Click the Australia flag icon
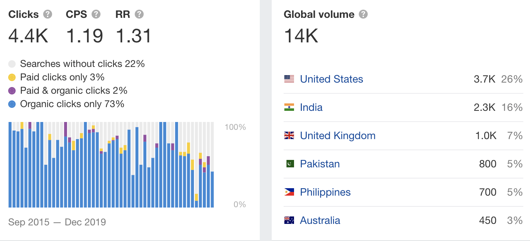 tap(290, 220)
